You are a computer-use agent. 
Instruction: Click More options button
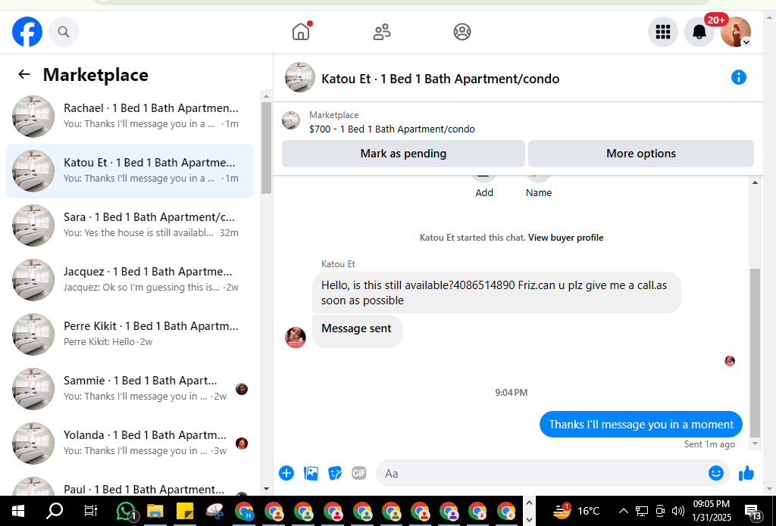click(641, 154)
